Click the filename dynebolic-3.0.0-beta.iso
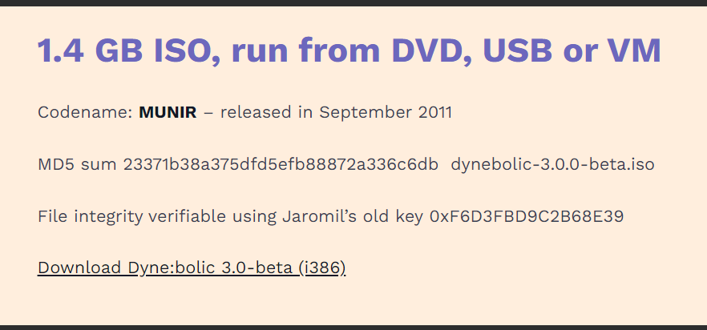Screen dimensions: 707x330 tap(552, 165)
